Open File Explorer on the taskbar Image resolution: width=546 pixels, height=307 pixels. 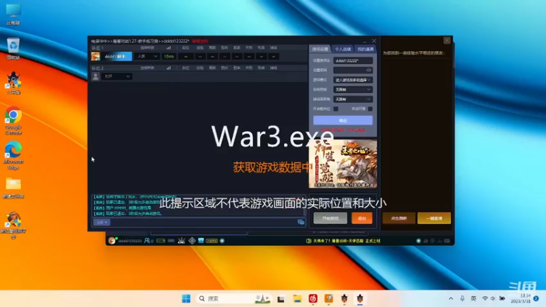click(297, 299)
